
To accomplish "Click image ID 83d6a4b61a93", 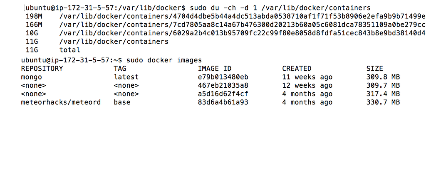I will tap(223, 102).
